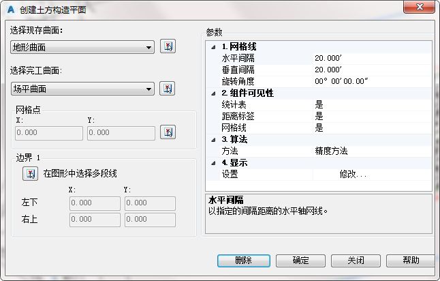Click the 左下 X coordinate field
The height and width of the screenshot is (281, 440).
(95, 203)
